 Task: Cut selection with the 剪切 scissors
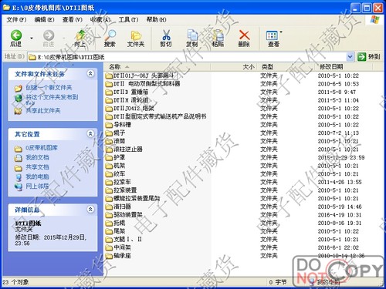click(166, 39)
